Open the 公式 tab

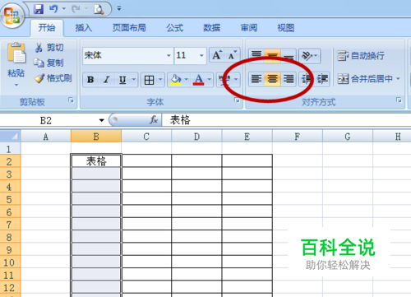click(175, 28)
